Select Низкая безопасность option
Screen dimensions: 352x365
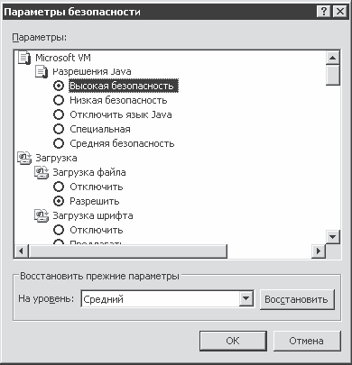59,100
